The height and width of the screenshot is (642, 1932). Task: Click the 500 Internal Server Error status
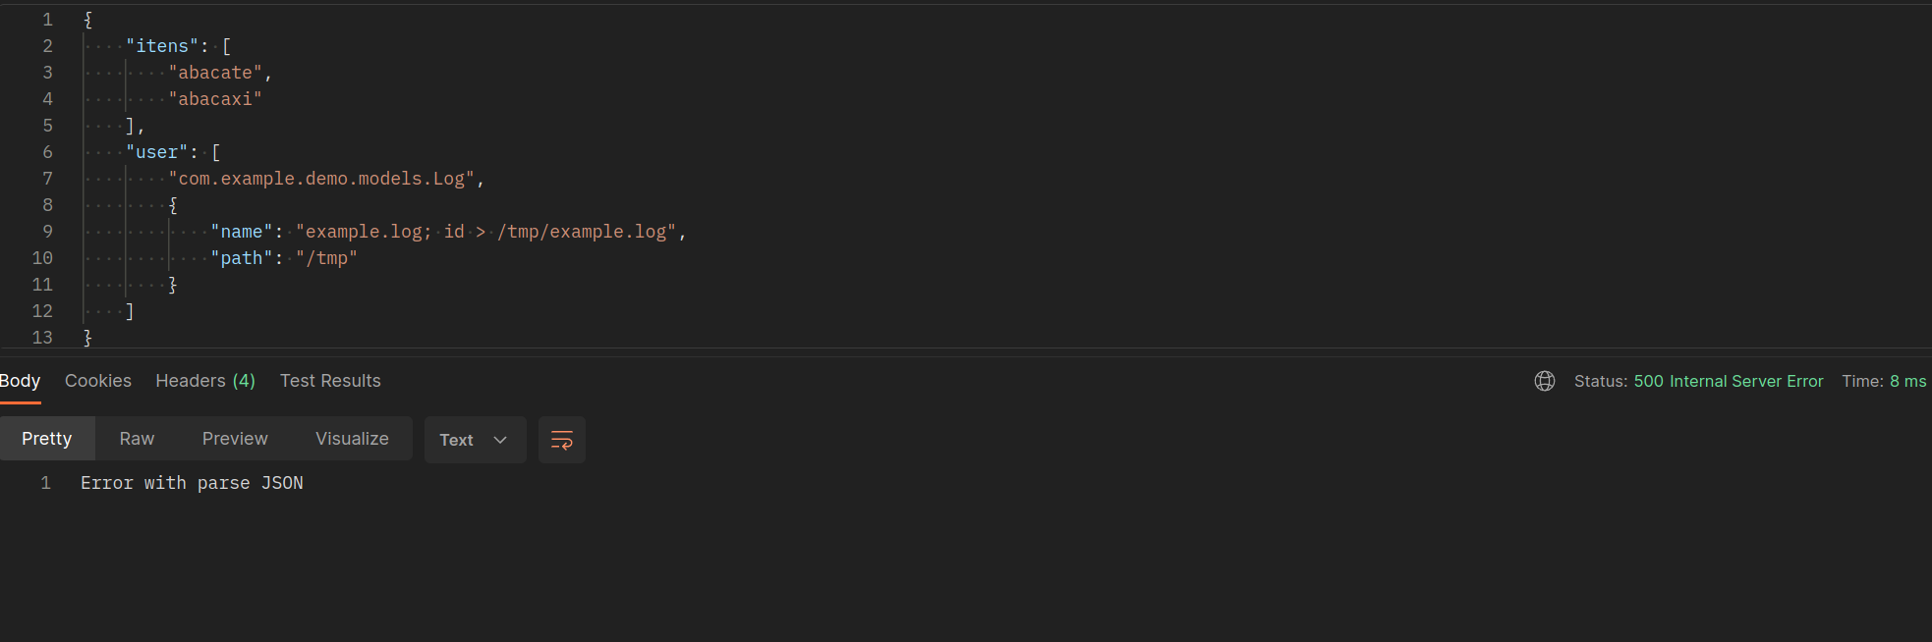1728,381
